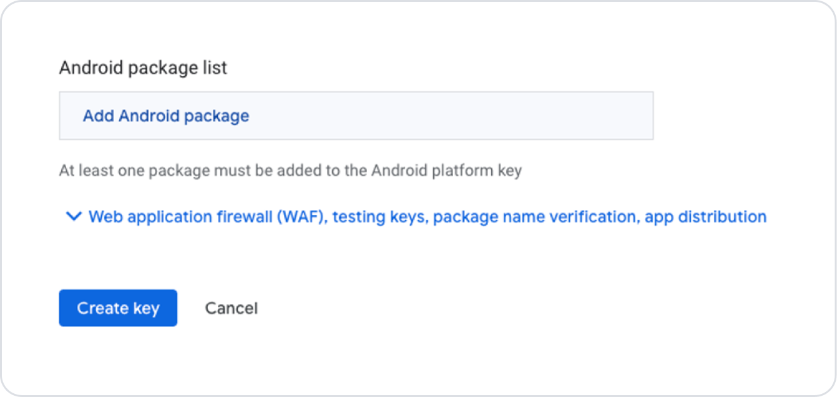837x397 pixels.
Task: Click the word 'Android platform key' in the hint
Action: (x=446, y=171)
